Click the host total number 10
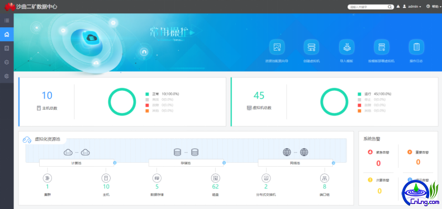 47,96
